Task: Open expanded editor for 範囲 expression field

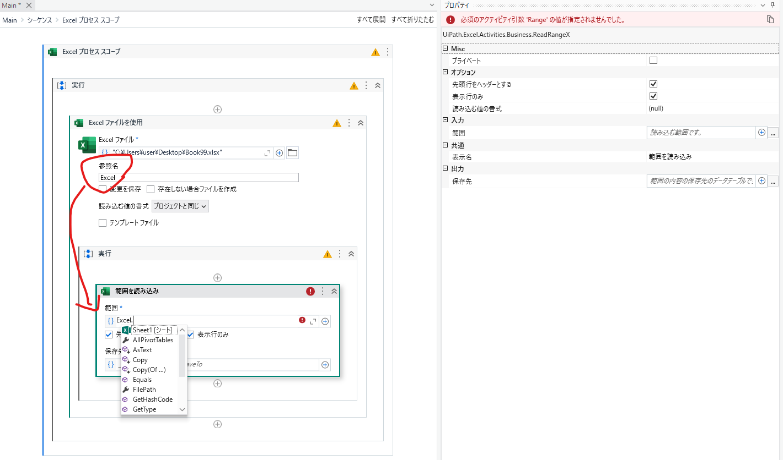Action: point(313,321)
